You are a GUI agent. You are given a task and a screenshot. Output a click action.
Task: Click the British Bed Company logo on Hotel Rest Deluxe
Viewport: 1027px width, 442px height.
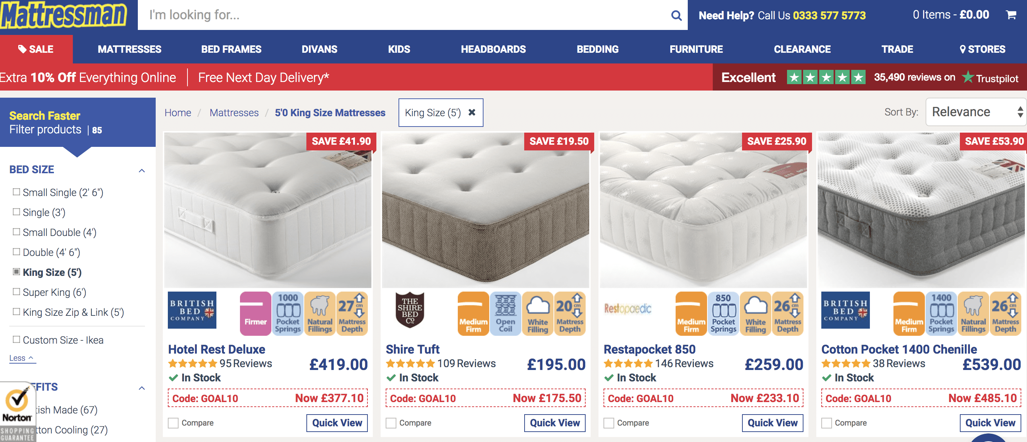(192, 310)
